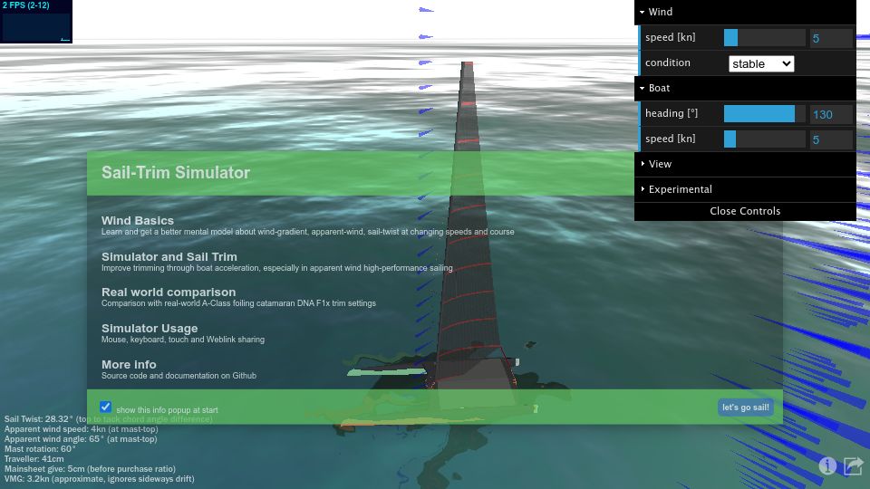Click the heading [°] label
This screenshot has height=489, width=870.
672,113
